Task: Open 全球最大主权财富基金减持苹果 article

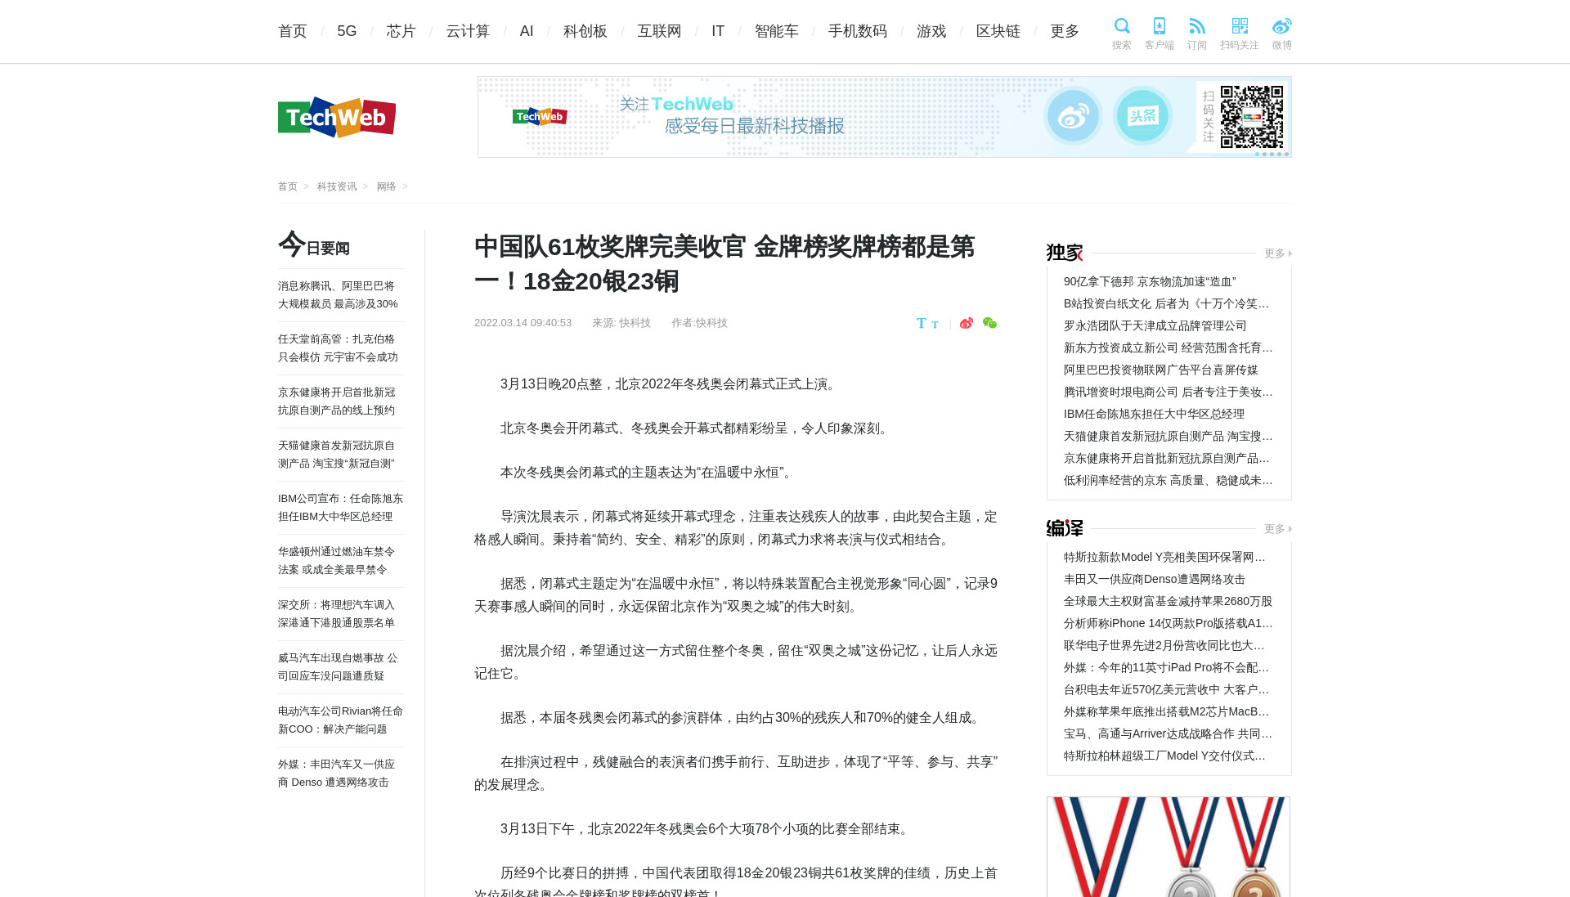Action: point(1168,601)
